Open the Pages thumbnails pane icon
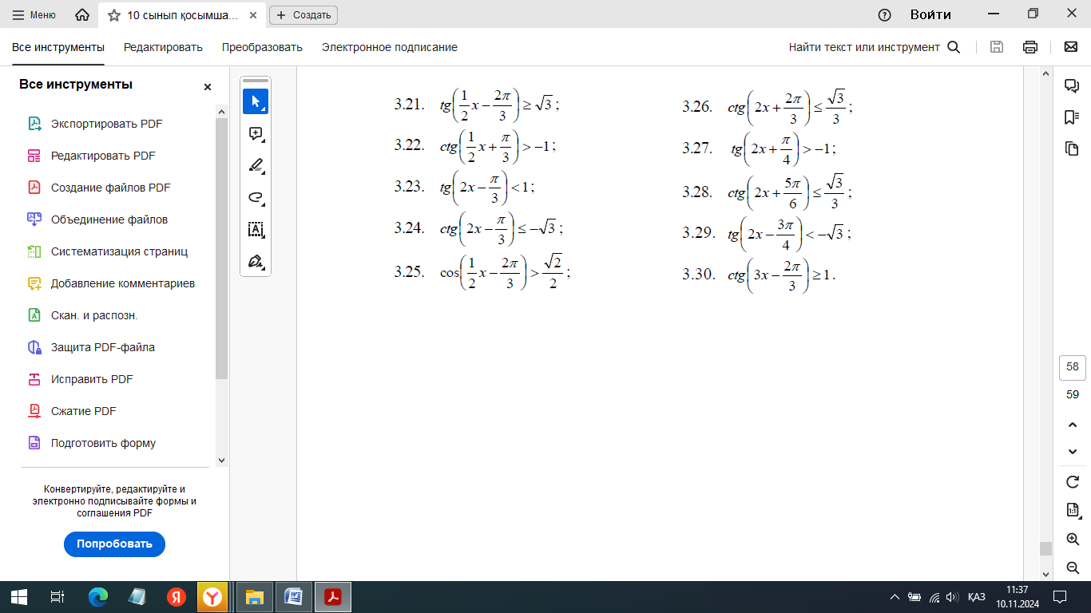The width and height of the screenshot is (1091, 613). (x=1072, y=148)
